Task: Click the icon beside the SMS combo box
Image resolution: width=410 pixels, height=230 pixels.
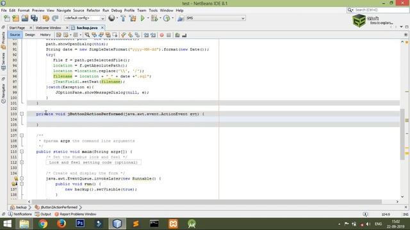Action: coord(181,19)
